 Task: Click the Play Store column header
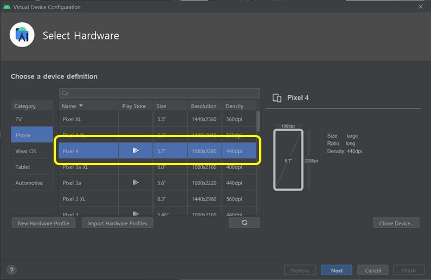136,106
